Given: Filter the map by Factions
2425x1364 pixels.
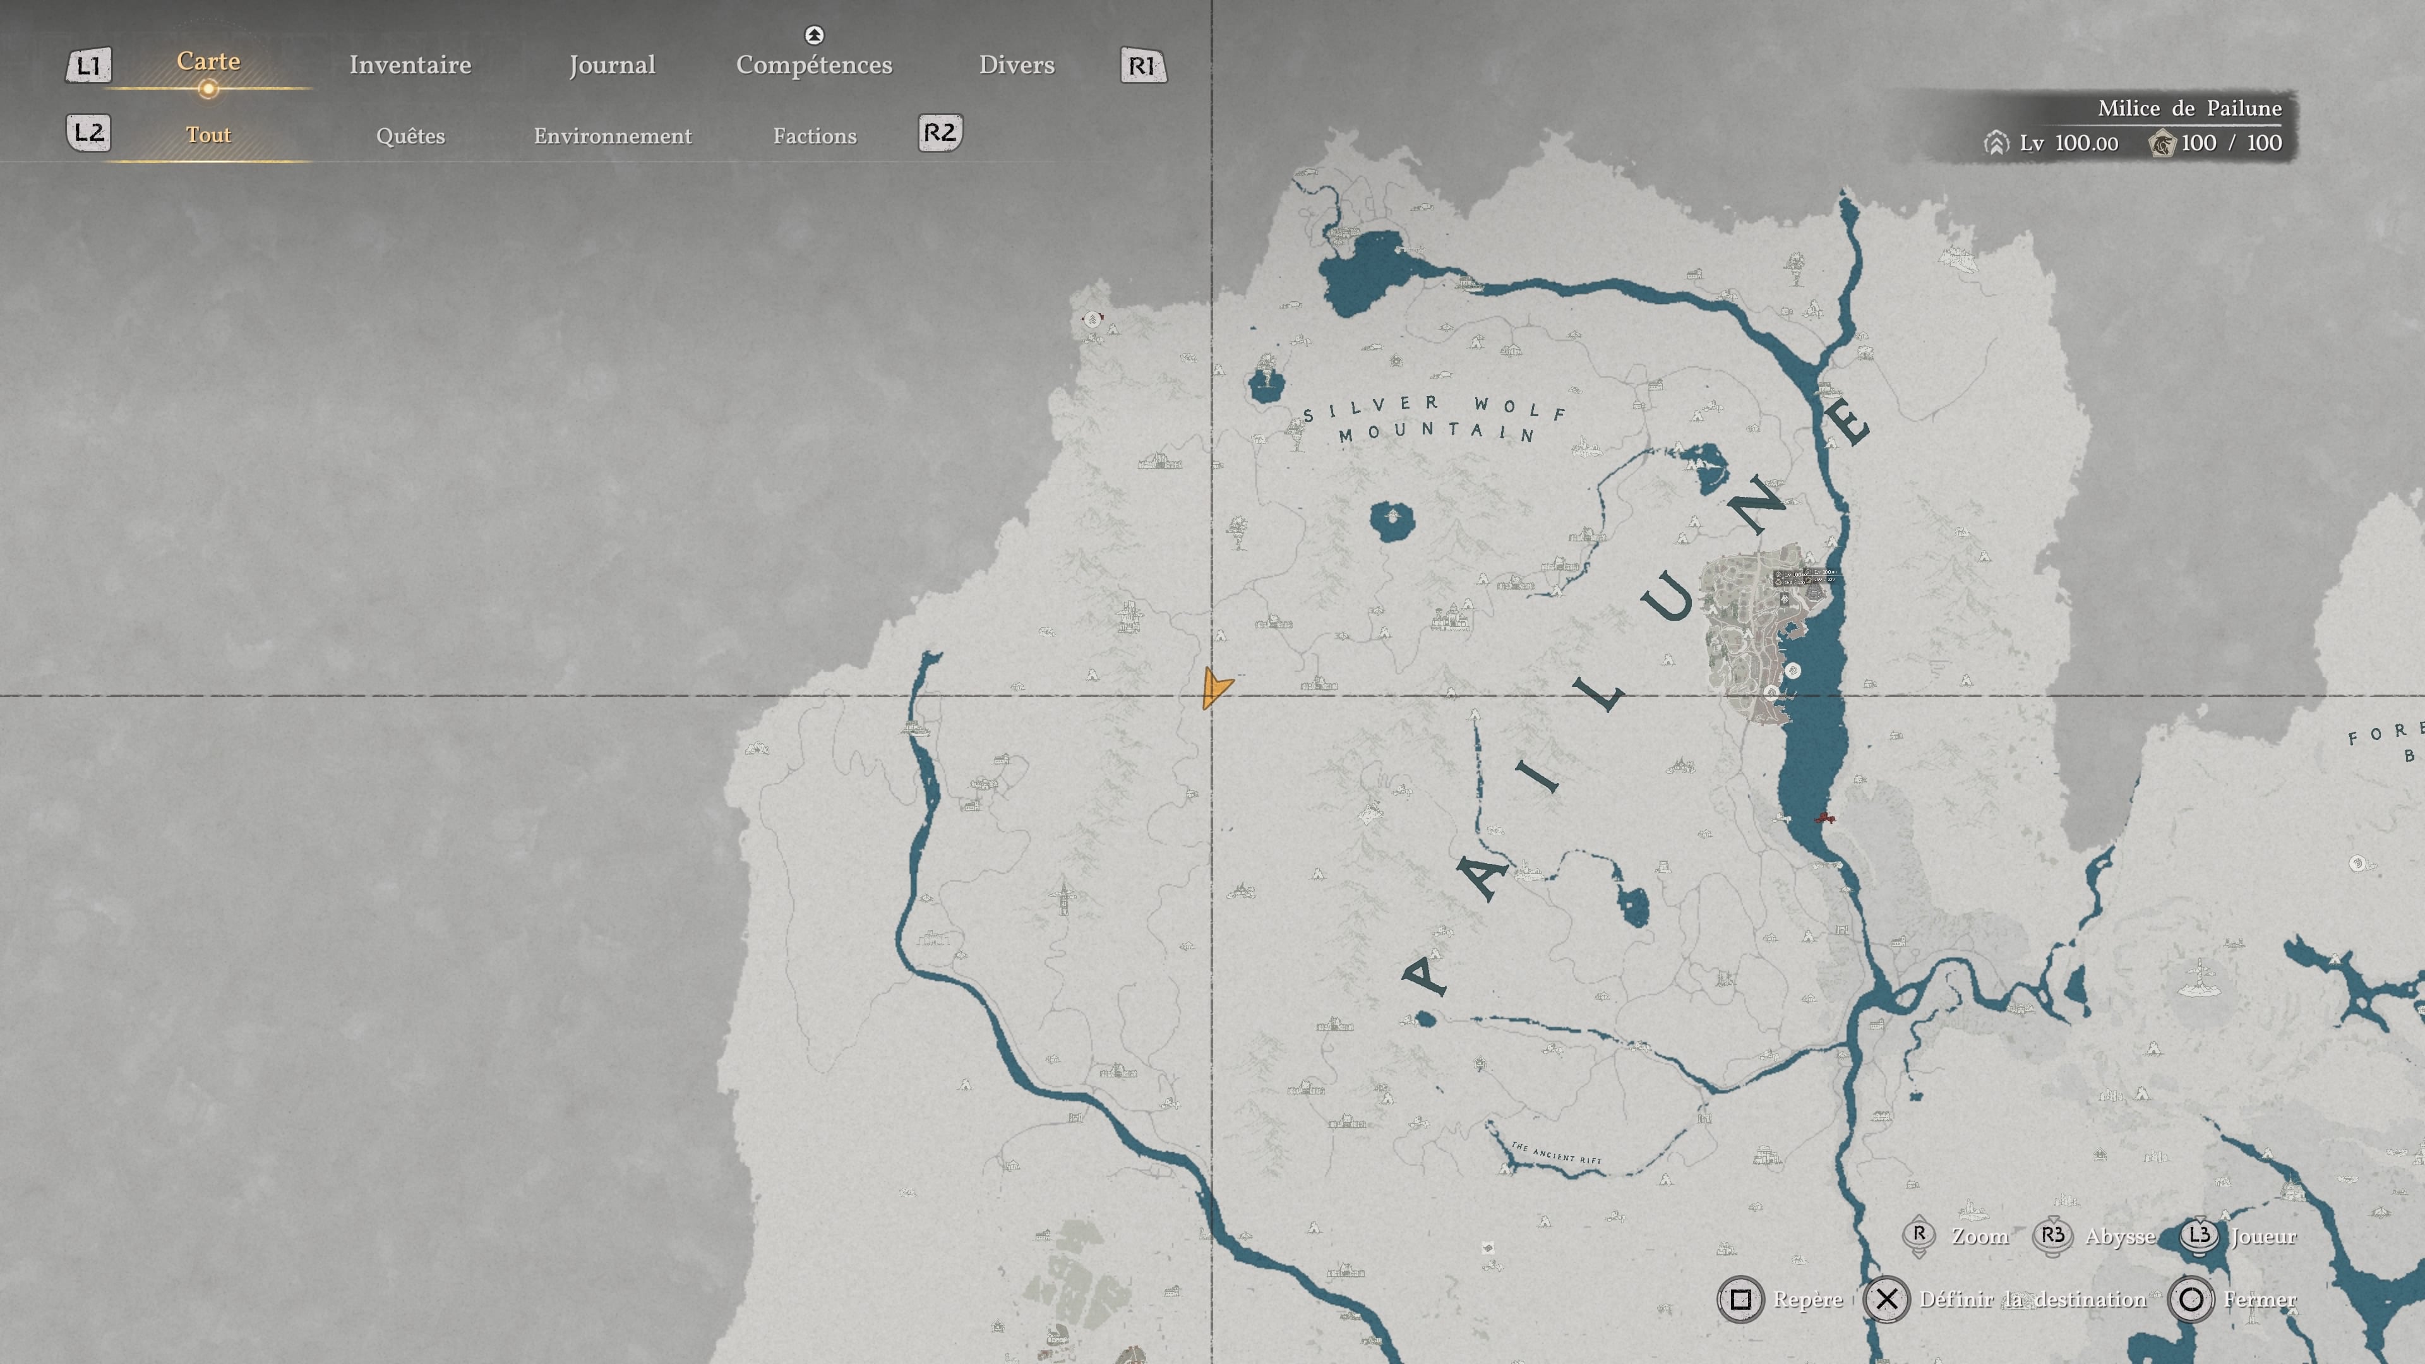Looking at the screenshot, I should click(x=815, y=136).
